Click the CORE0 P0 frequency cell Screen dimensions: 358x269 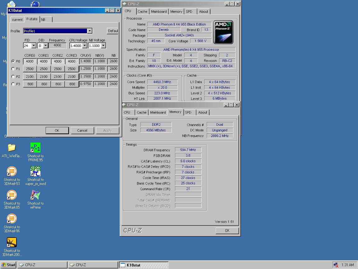[x=30, y=61]
